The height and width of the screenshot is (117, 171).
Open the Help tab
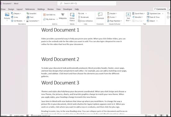click(x=77, y=9)
